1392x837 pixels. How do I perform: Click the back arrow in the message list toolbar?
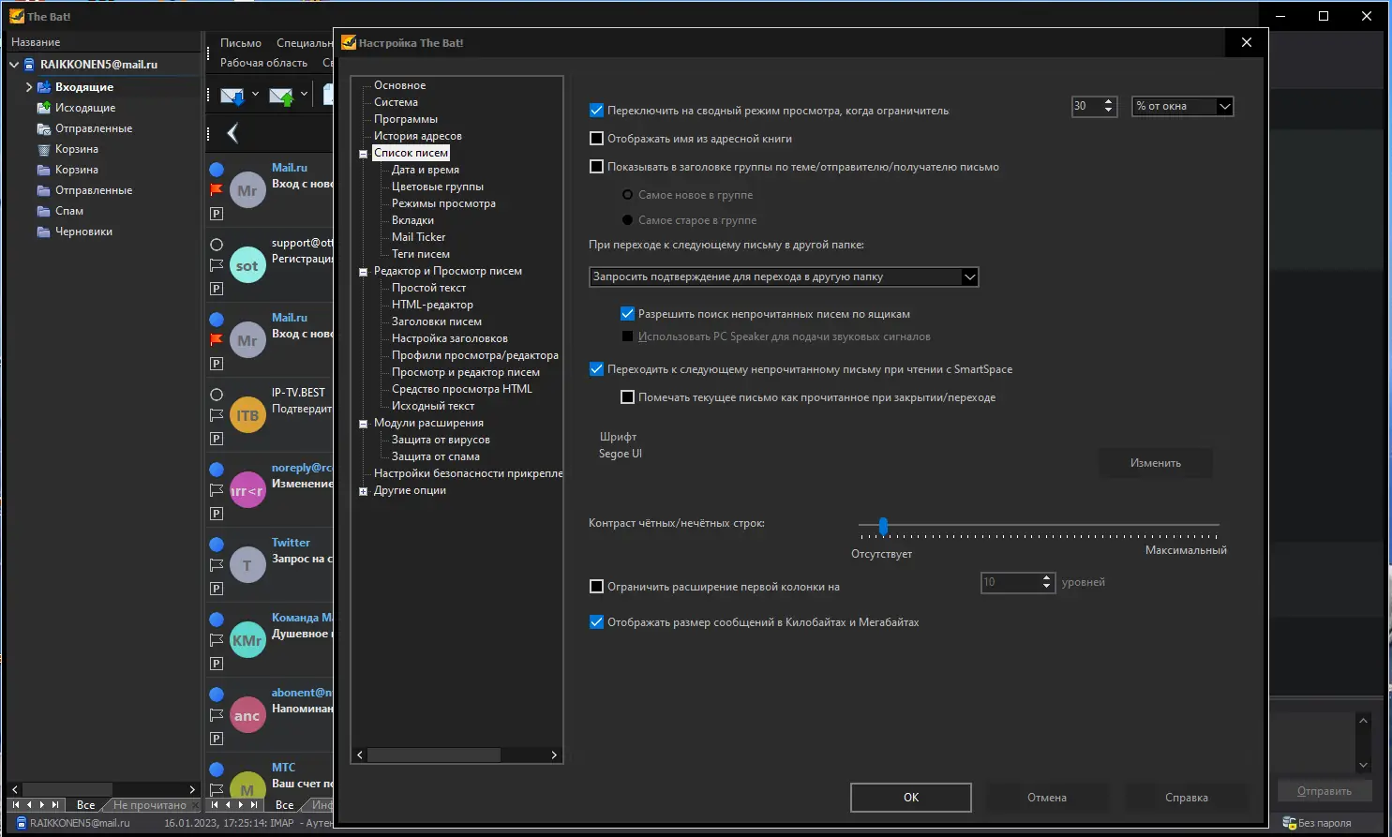coord(232,133)
